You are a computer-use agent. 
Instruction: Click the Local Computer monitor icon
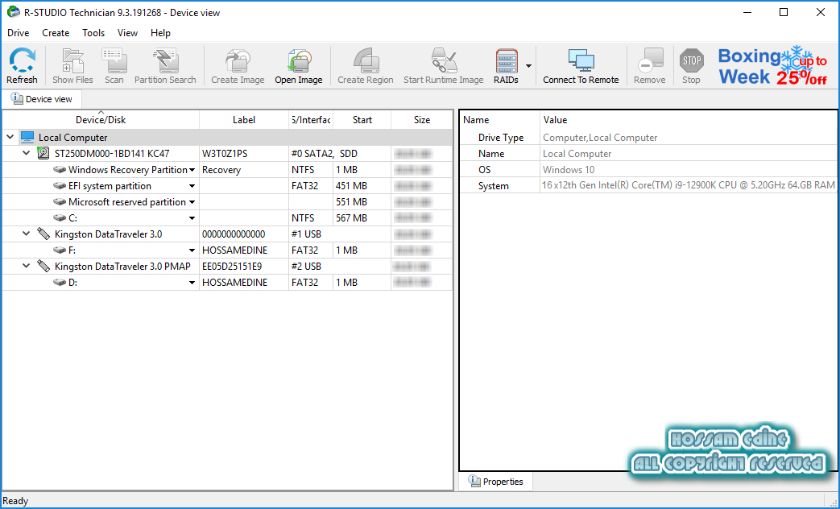click(x=27, y=137)
